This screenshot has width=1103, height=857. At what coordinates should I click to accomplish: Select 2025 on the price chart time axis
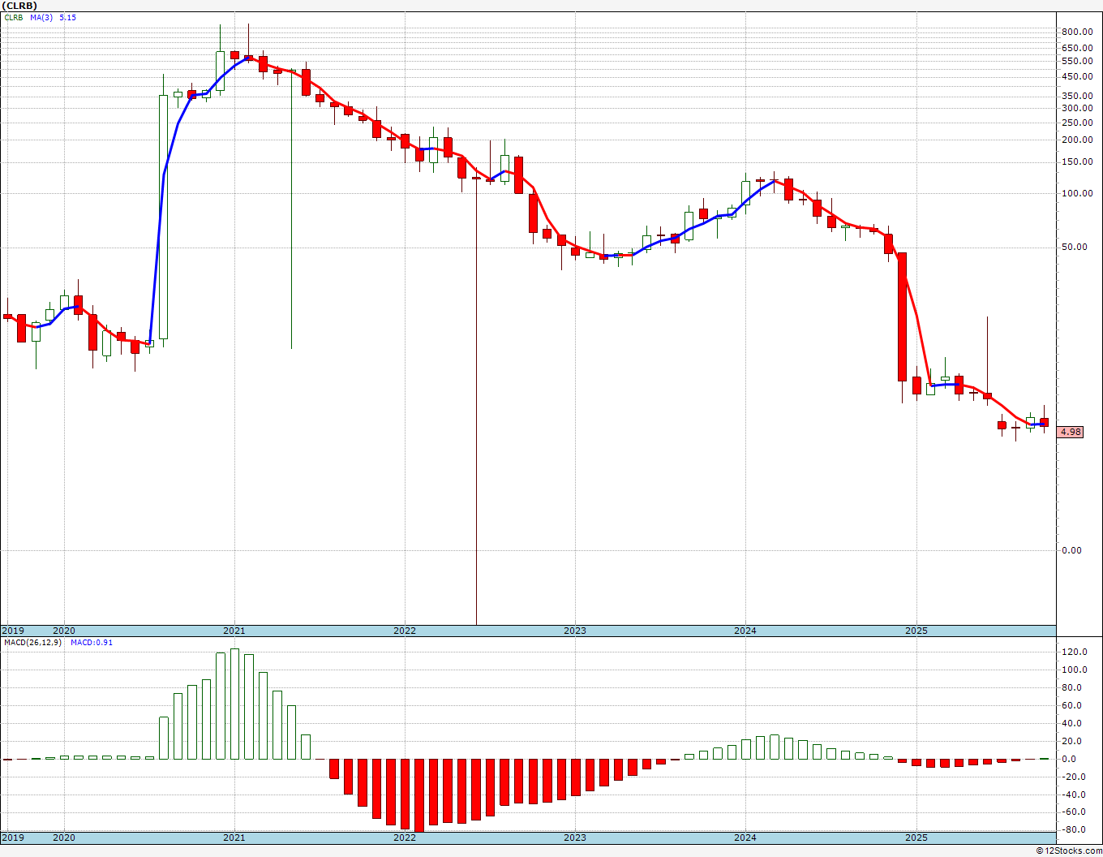pyautogui.click(x=916, y=631)
